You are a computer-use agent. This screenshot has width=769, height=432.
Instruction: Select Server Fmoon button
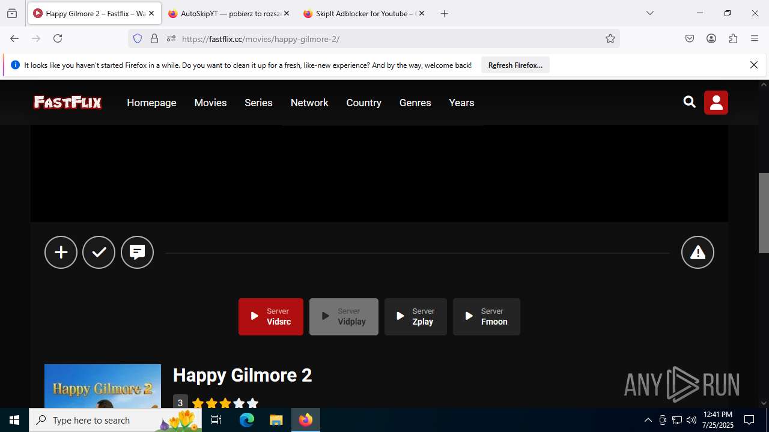coord(487,317)
